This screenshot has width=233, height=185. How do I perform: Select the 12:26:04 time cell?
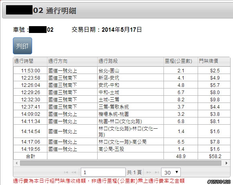point(30,85)
